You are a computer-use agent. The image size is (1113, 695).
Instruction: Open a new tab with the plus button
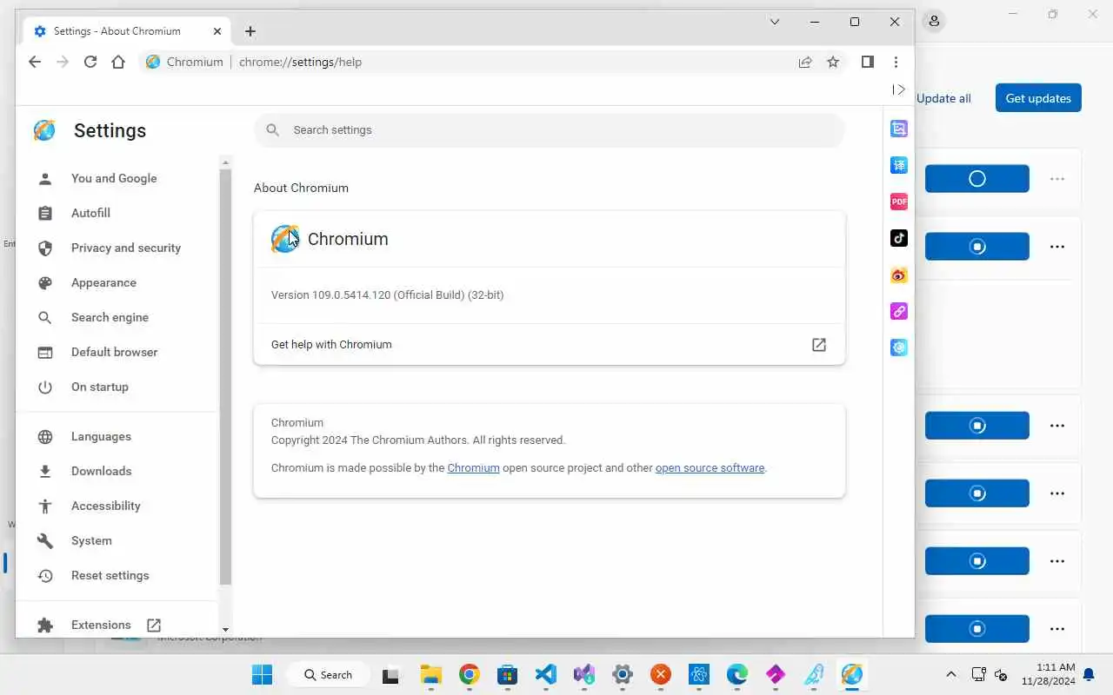click(x=250, y=31)
